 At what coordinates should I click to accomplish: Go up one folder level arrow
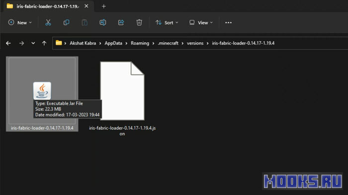coord(44,43)
